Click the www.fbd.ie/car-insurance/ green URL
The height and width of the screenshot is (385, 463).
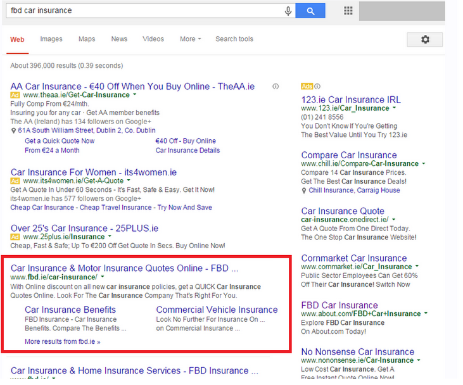[54, 277]
